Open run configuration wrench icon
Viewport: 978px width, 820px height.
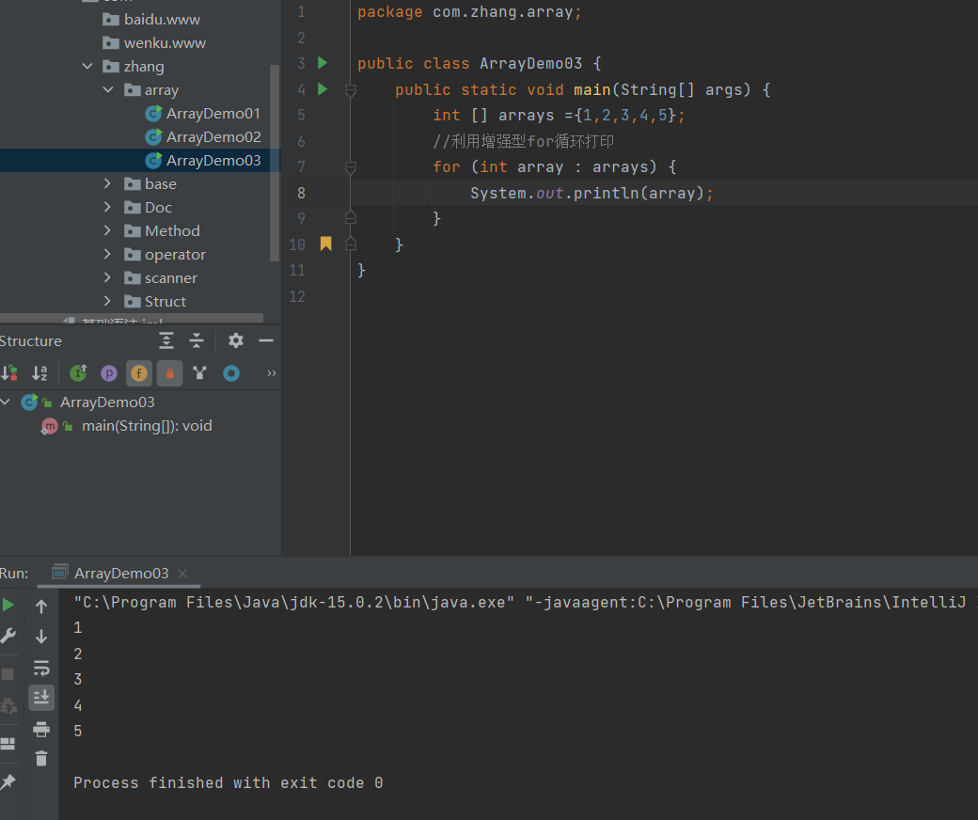(8, 636)
